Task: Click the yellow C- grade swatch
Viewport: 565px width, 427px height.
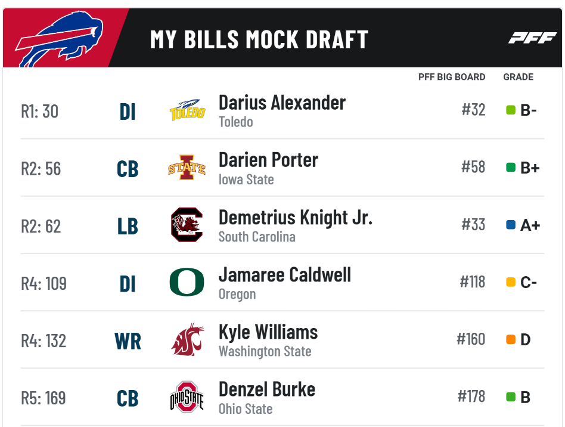Action: (511, 282)
